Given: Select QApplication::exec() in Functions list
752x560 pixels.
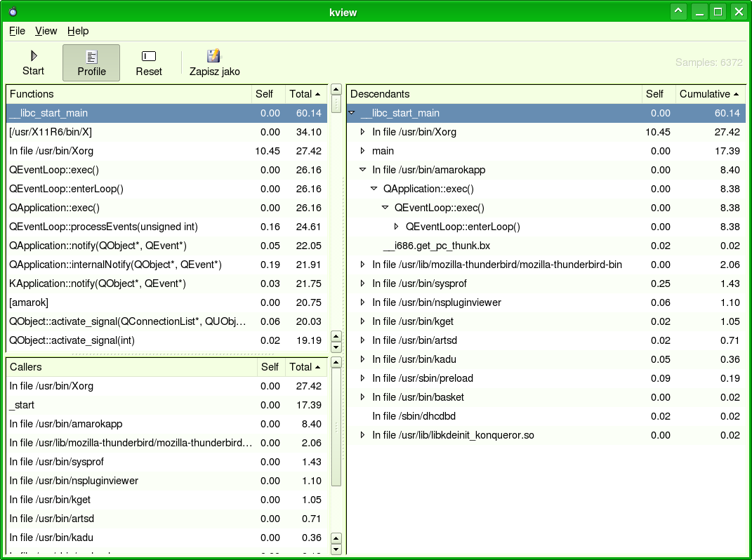Looking at the screenshot, I should click(x=55, y=208).
